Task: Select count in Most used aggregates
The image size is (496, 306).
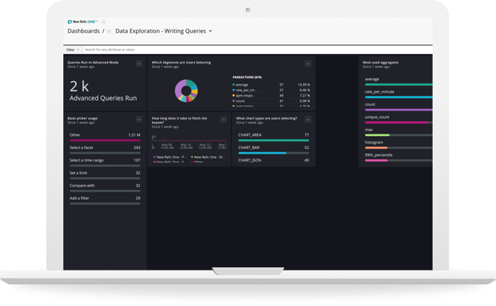Action: pyautogui.click(x=399, y=107)
